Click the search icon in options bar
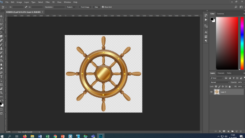 tap(236, 7)
